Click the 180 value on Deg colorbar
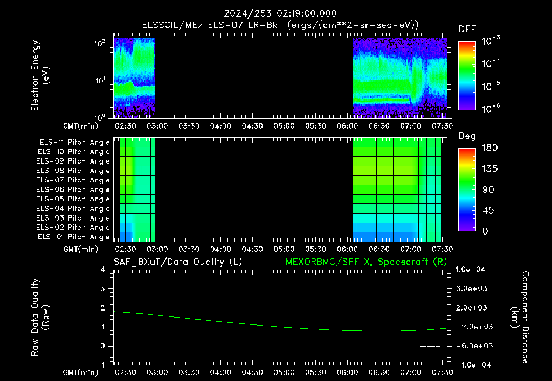 point(489,148)
